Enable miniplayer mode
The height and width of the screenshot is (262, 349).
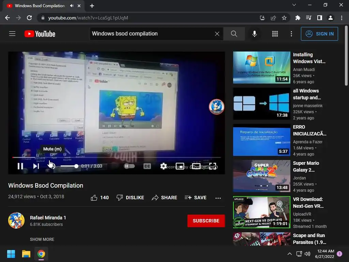tap(180, 166)
